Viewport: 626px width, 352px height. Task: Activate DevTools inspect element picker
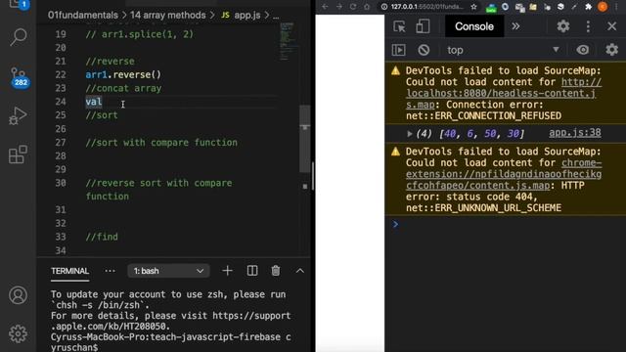[x=399, y=26]
